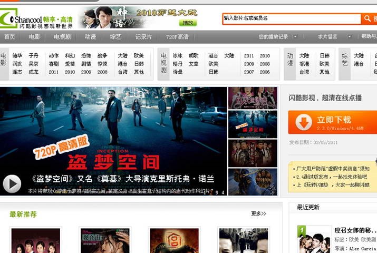Open the 电视剧 nav item
Screen dimensions: 377x253
(x=63, y=37)
